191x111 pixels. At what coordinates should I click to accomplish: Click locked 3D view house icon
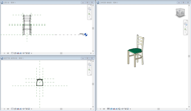(119, 109)
